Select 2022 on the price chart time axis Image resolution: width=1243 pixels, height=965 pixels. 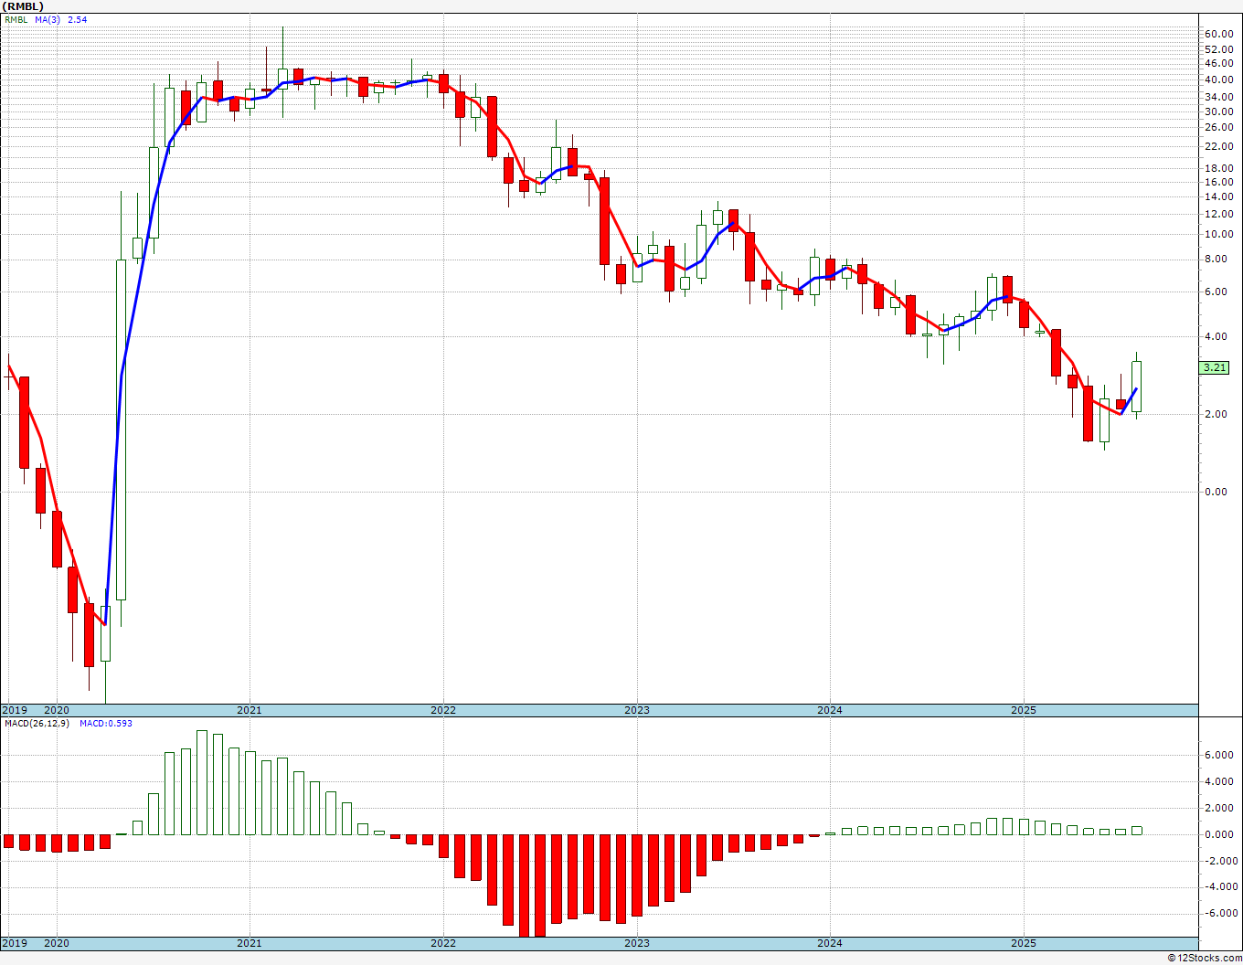point(443,710)
